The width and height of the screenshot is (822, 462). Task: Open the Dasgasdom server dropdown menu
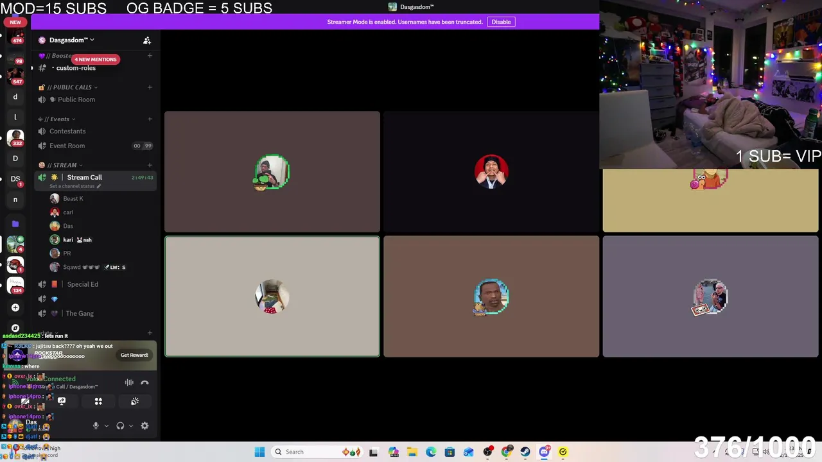pyautogui.click(x=72, y=40)
